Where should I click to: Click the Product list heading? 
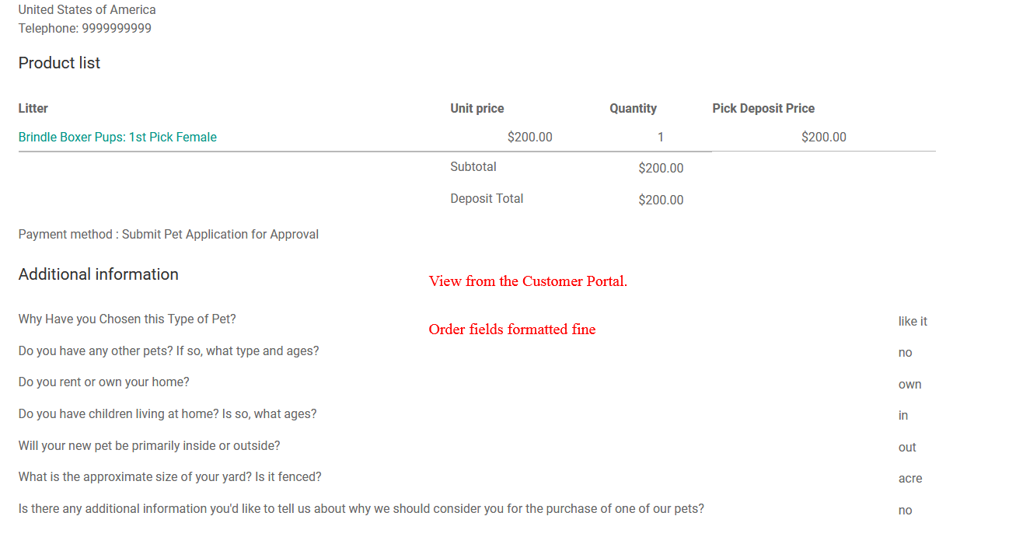point(59,63)
